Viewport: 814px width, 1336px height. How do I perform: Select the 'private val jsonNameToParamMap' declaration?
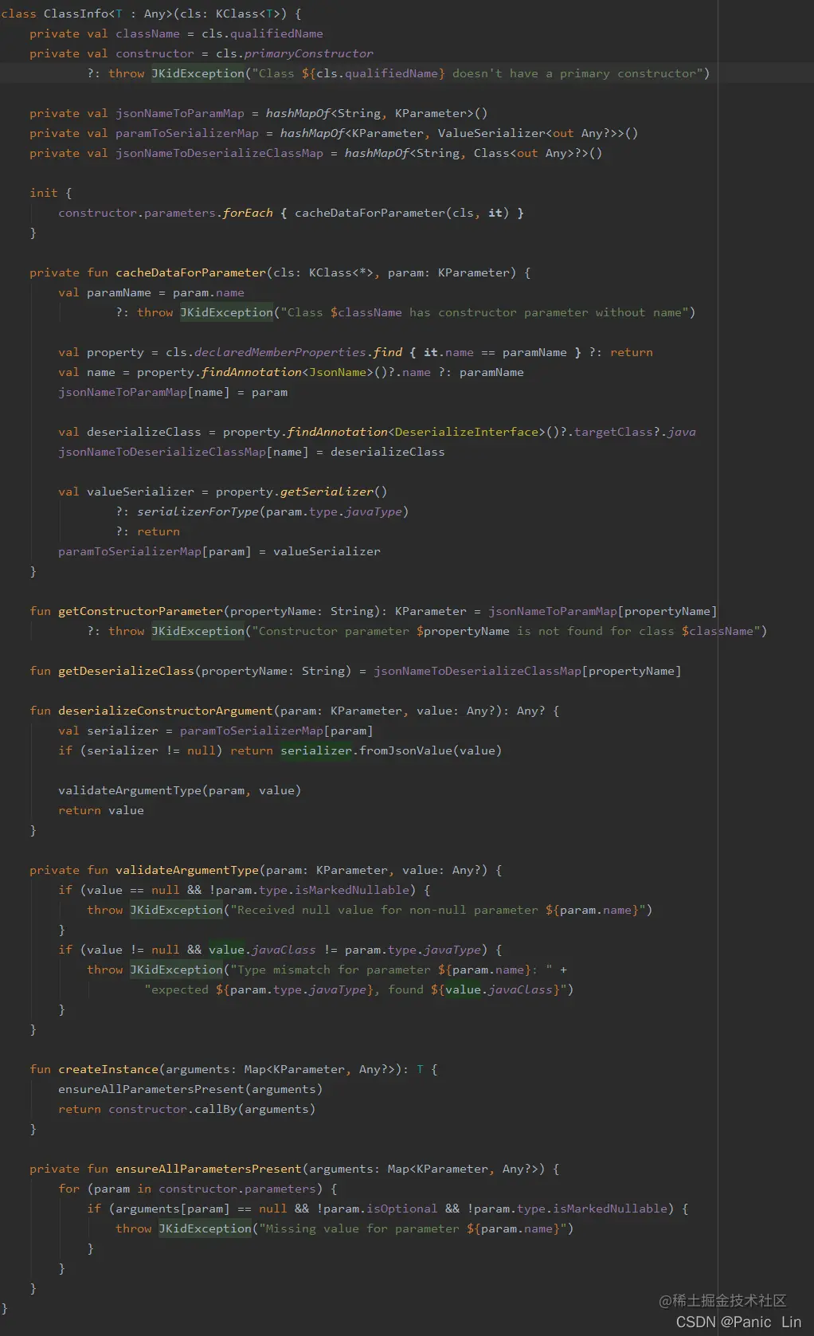tap(258, 113)
